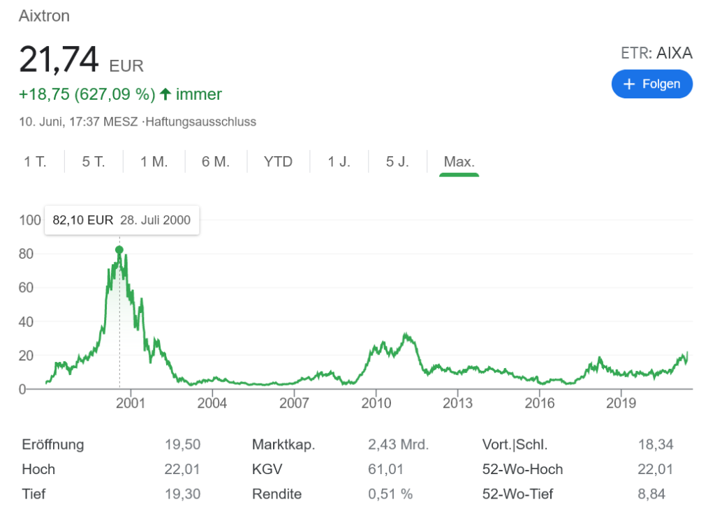Click the green peak marker dot on chart
The height and width of the screenshot is (525, 715).
point(119,250)
